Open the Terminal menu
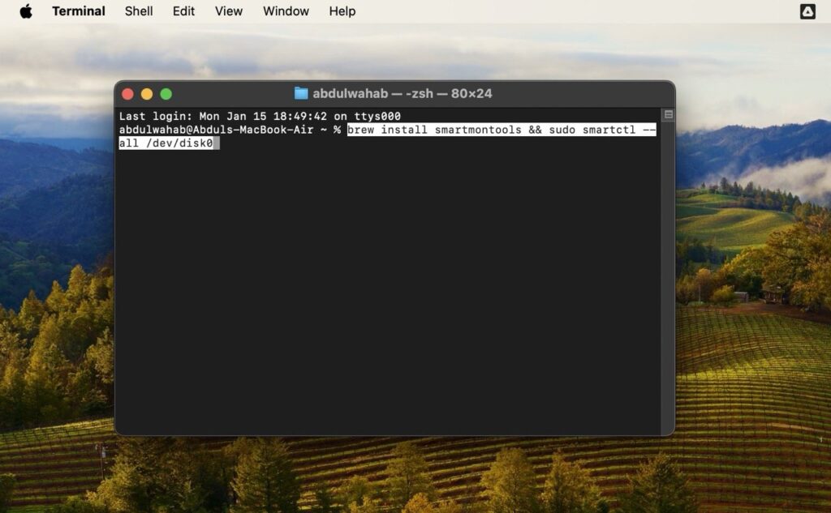This screenshot has width=831, height=513. [78, 11]
